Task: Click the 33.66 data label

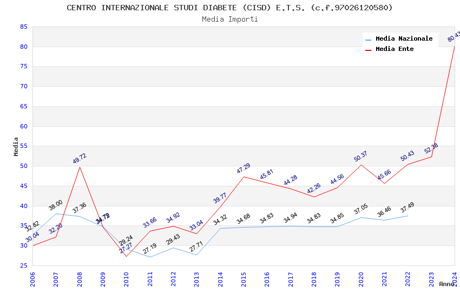Action: [x=150, y=222]
